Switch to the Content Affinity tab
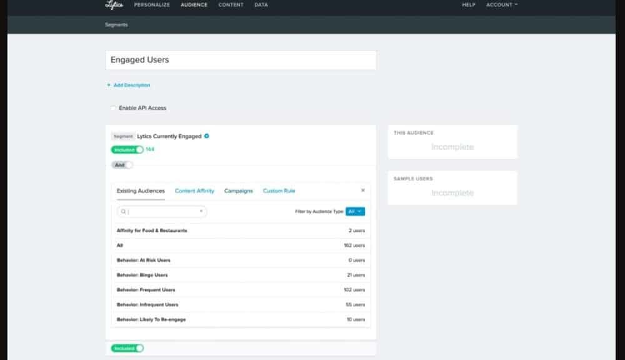625x360 pixels. [194, 191]
